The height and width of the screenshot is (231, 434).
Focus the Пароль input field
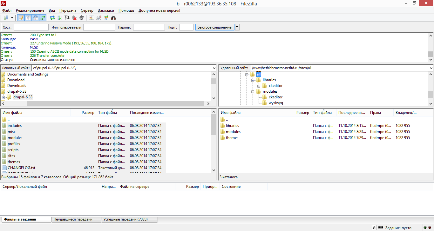click(x=149, y=27)
